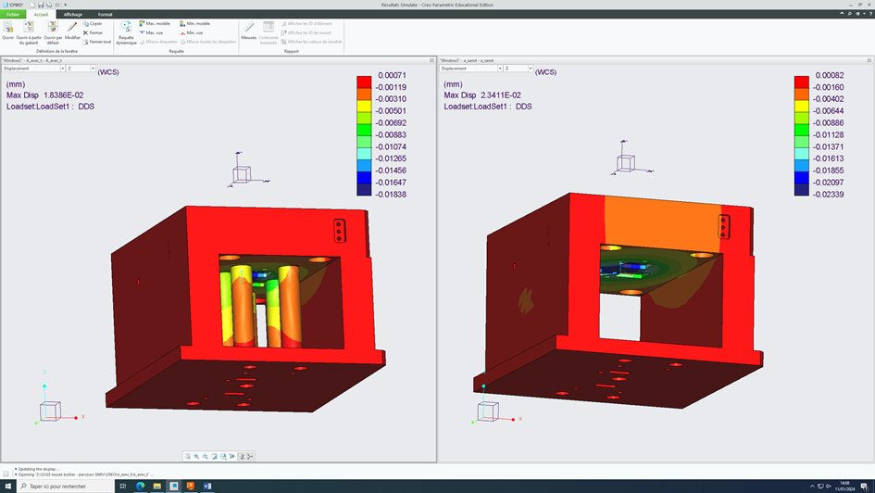The height and width of the screenshot is (493, 875).
Task: Open the Fichier menu tab
Action: click(13, 14)
